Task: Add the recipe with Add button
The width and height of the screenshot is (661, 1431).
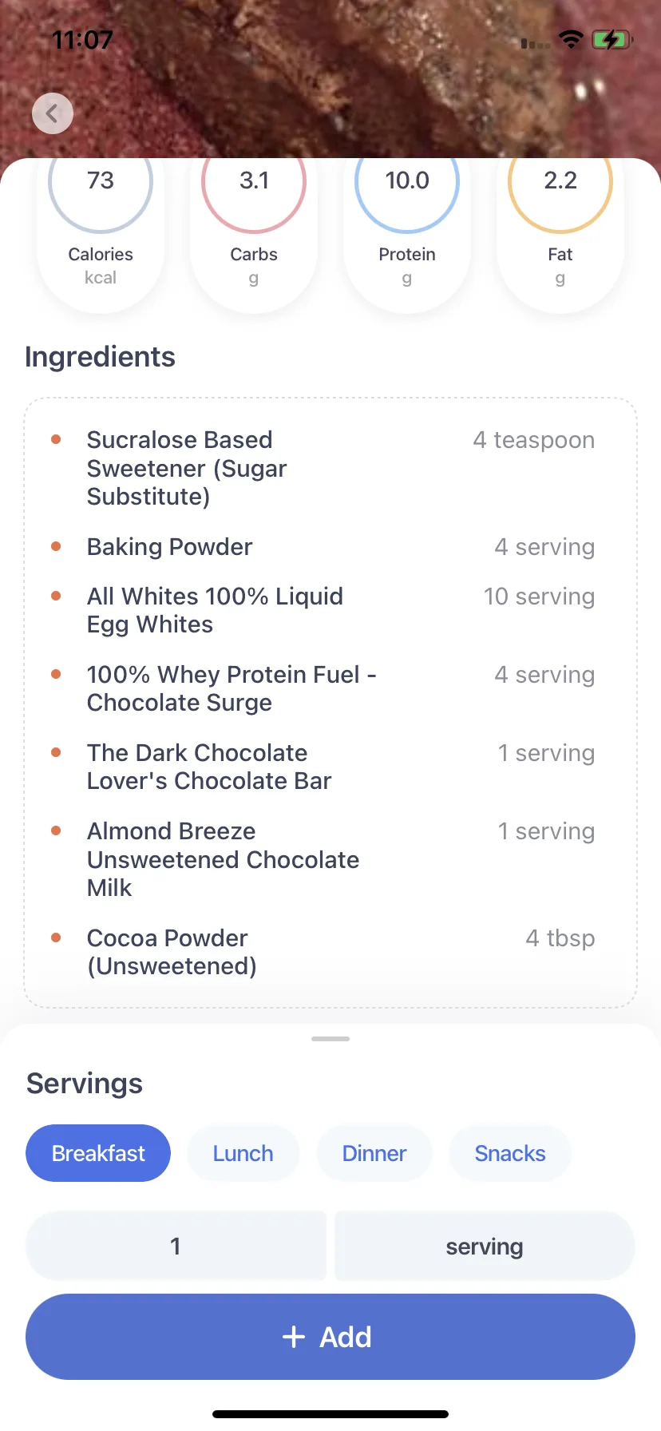Action: click(x=330, y=1337)
